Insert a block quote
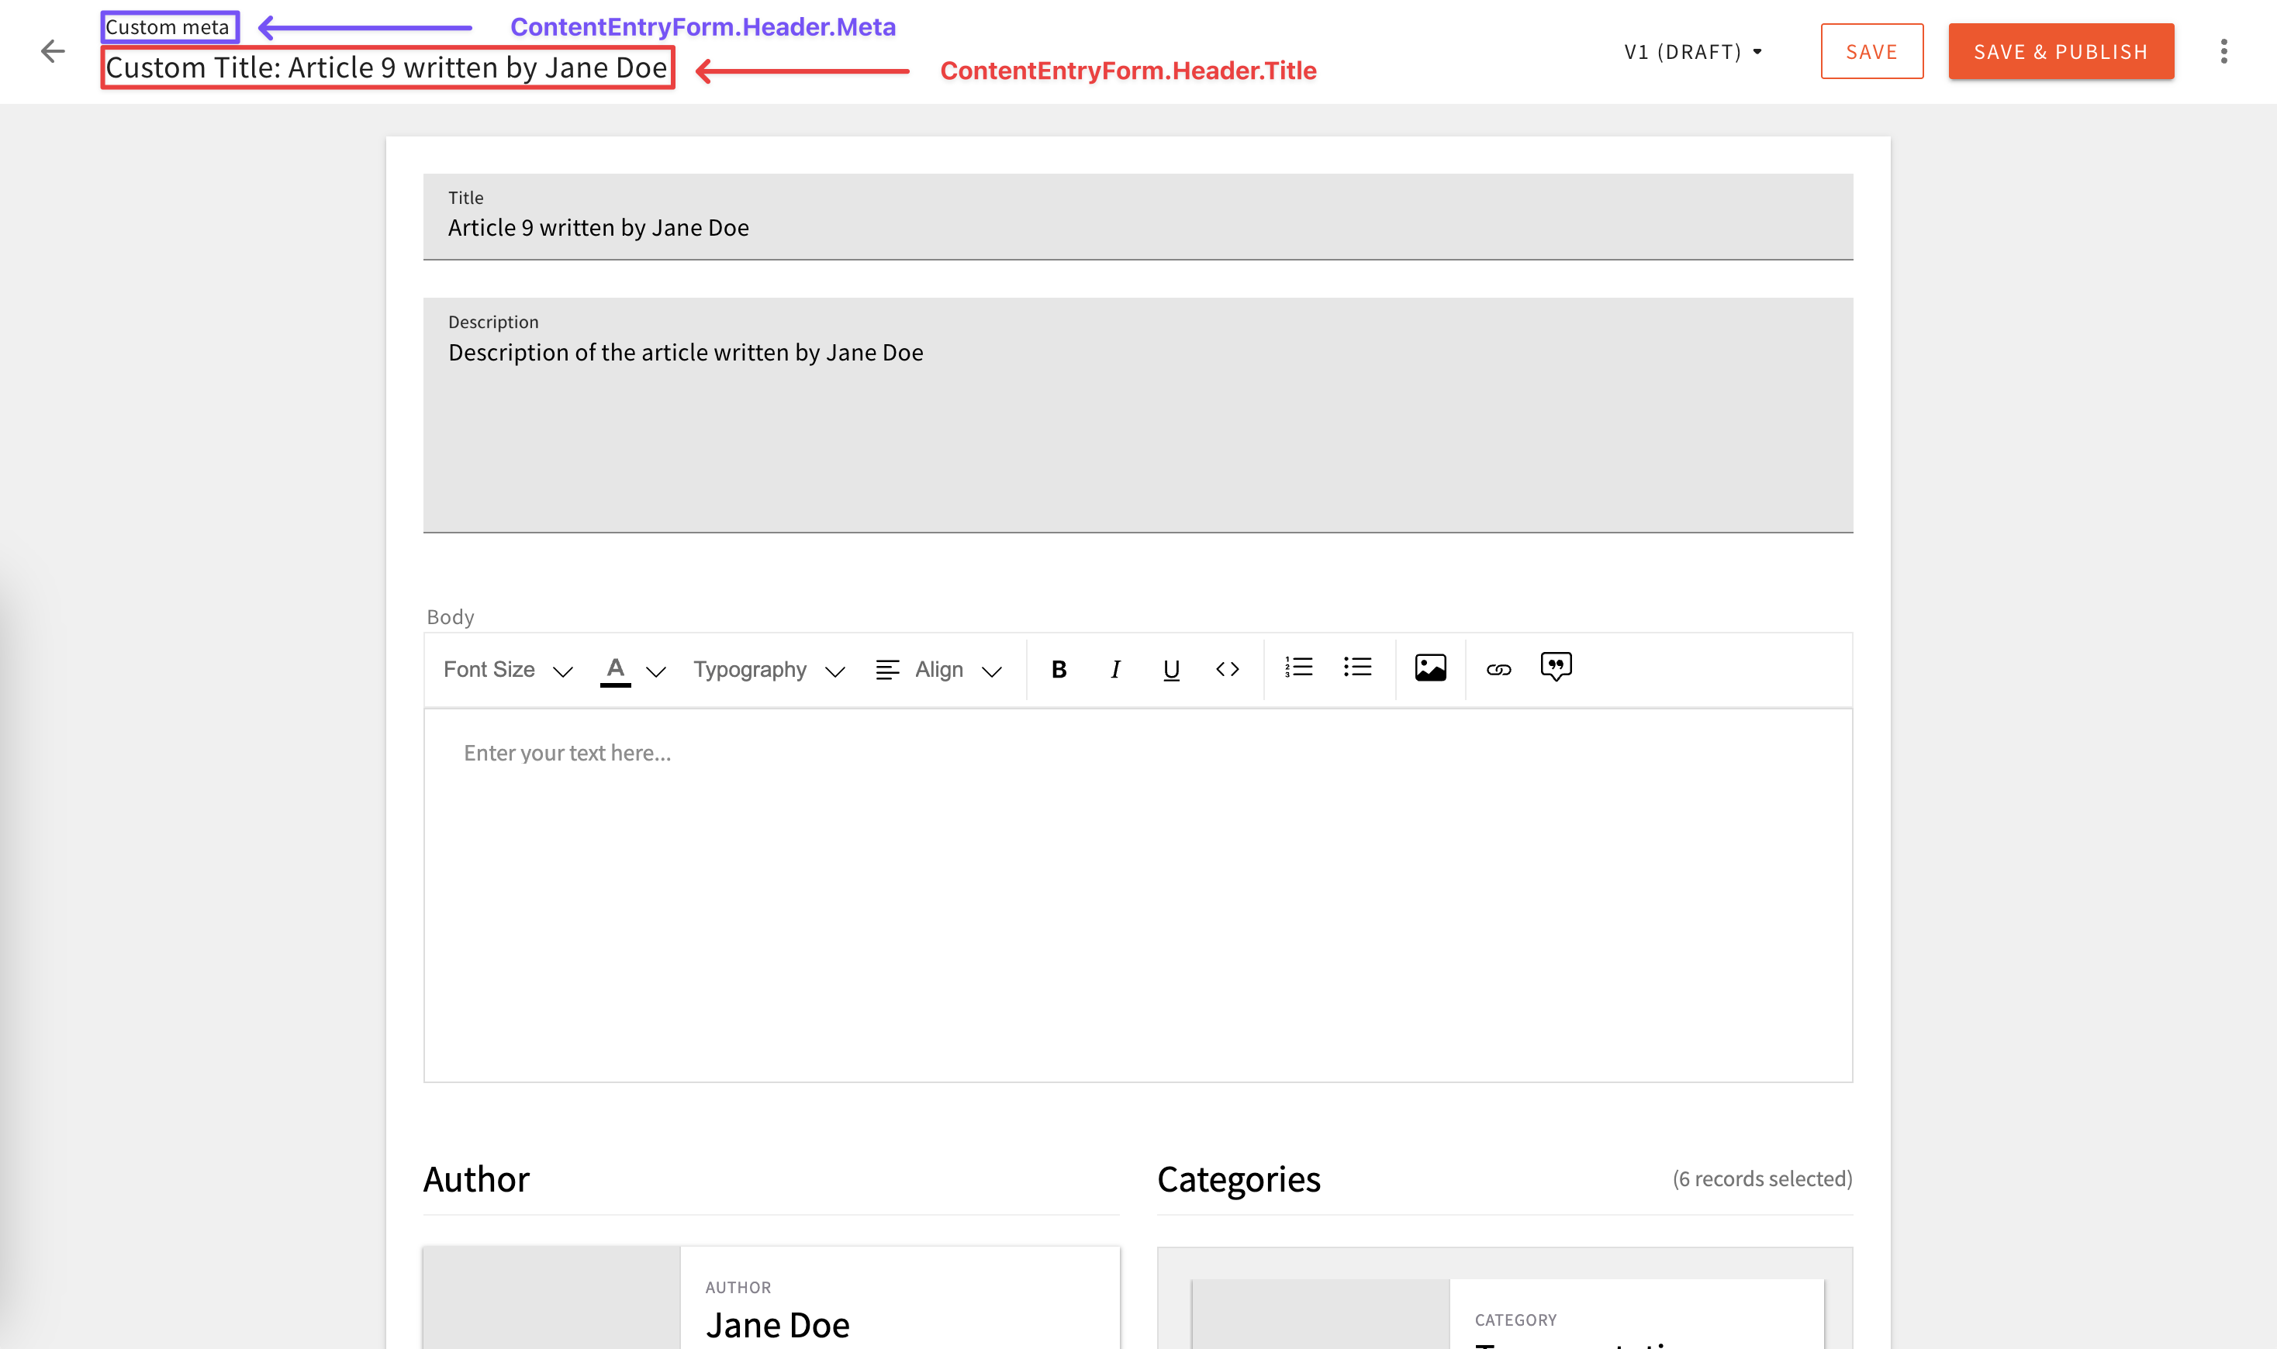 (x=1556, y=668)
